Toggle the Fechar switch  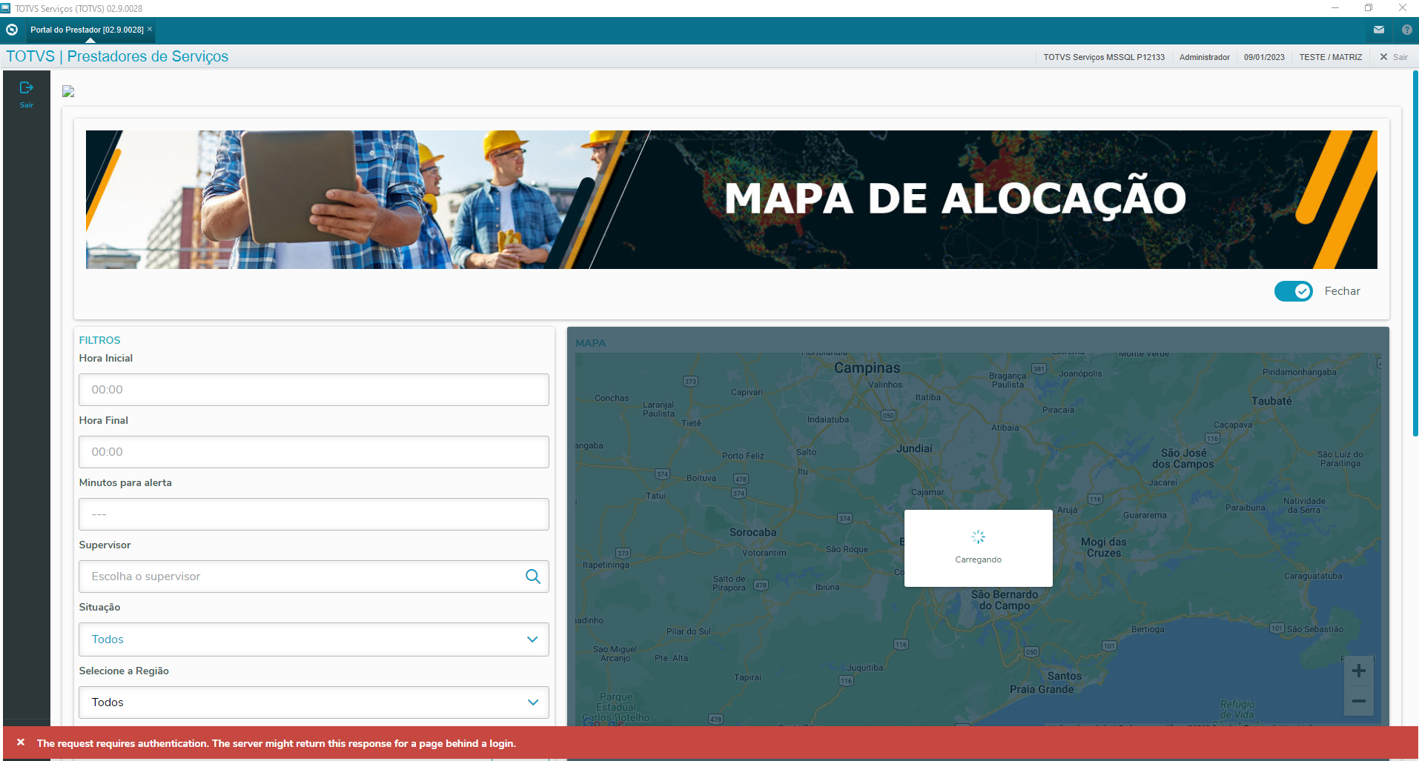pos(1293,291)
